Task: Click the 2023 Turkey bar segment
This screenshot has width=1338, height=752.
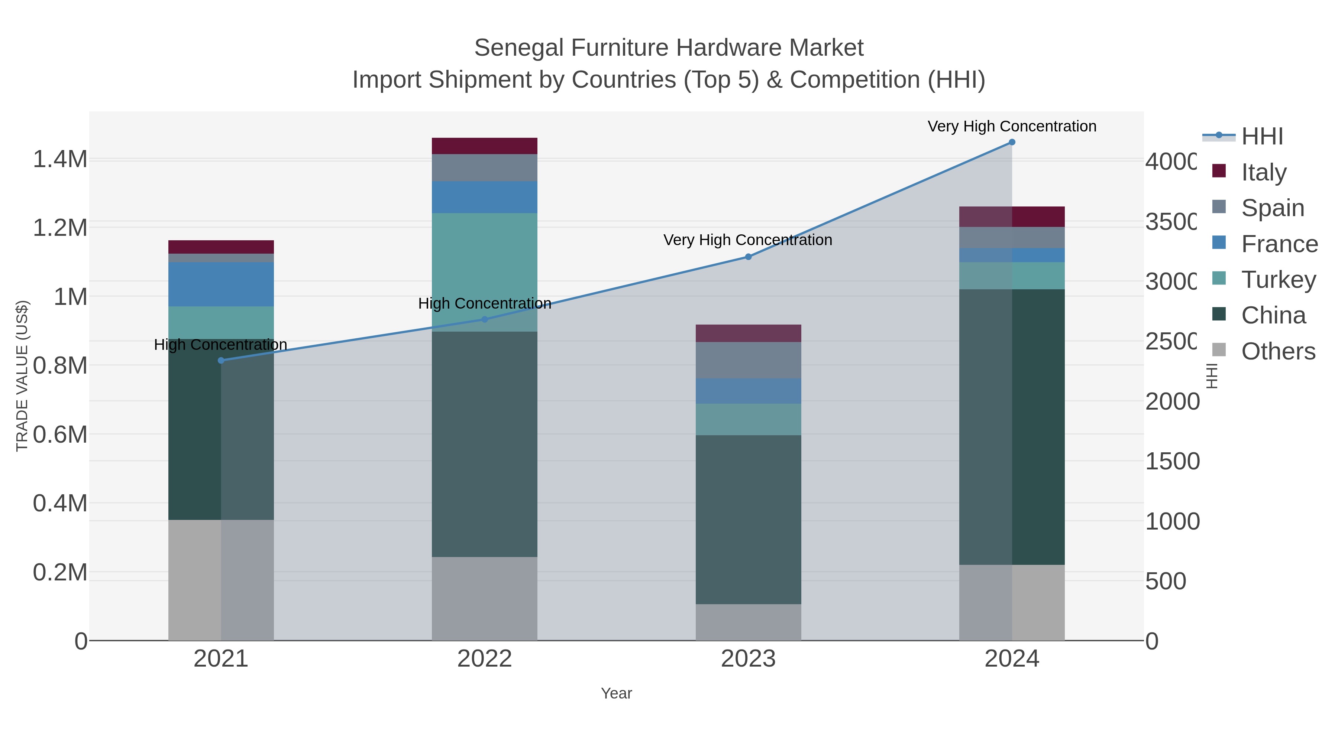Action: click(748, 419)
